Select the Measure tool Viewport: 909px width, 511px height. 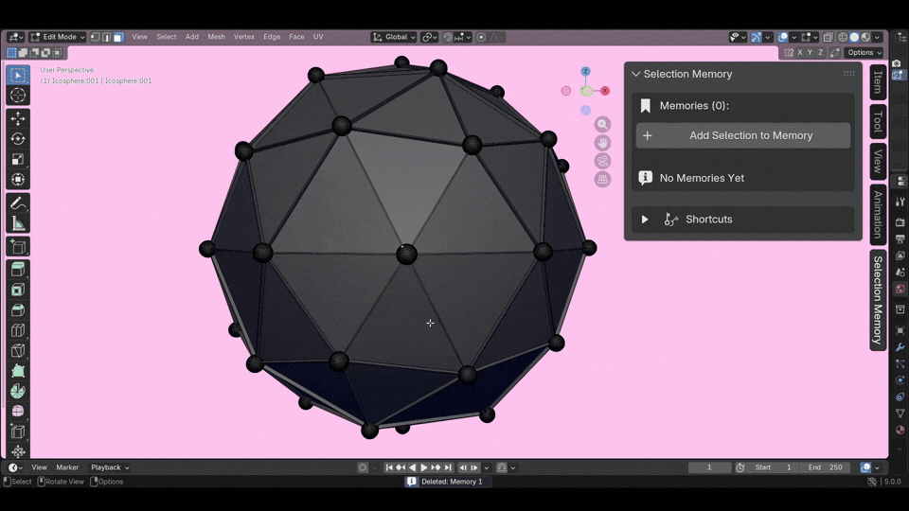(18, 223)
